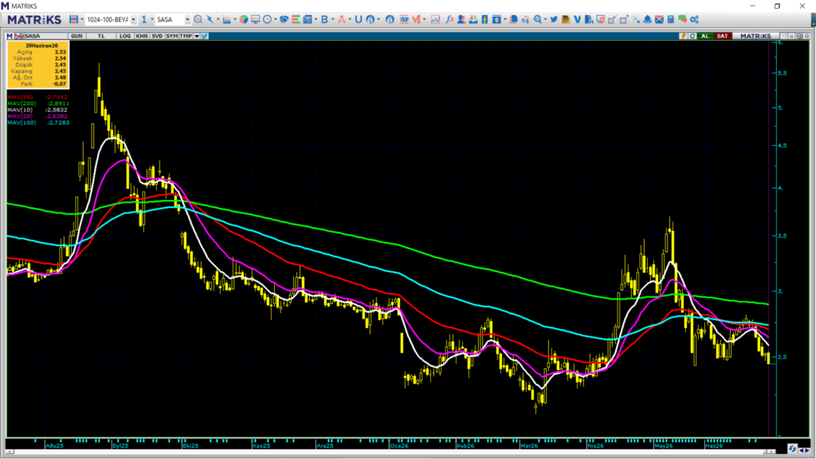
Task: Click the red SAT sell button
Action: point(722,36)
